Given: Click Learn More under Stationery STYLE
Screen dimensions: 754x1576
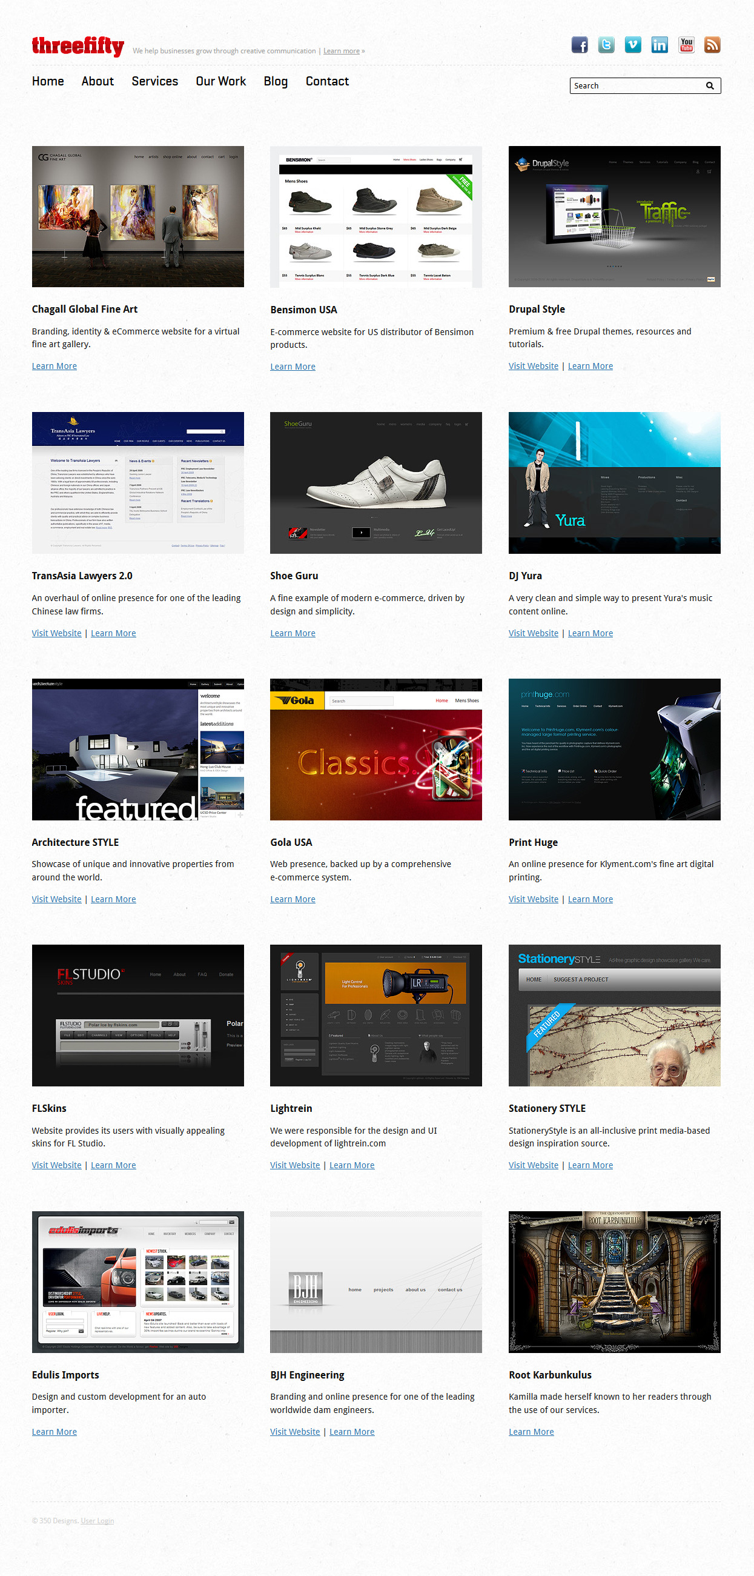Looking at the screenshot, I should click(x=590, y=1165).
